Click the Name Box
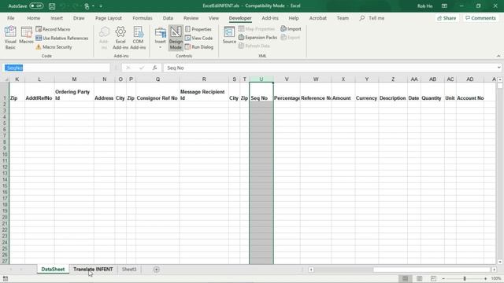Screen dimensions: 504x283 click(x=57, y=68)
